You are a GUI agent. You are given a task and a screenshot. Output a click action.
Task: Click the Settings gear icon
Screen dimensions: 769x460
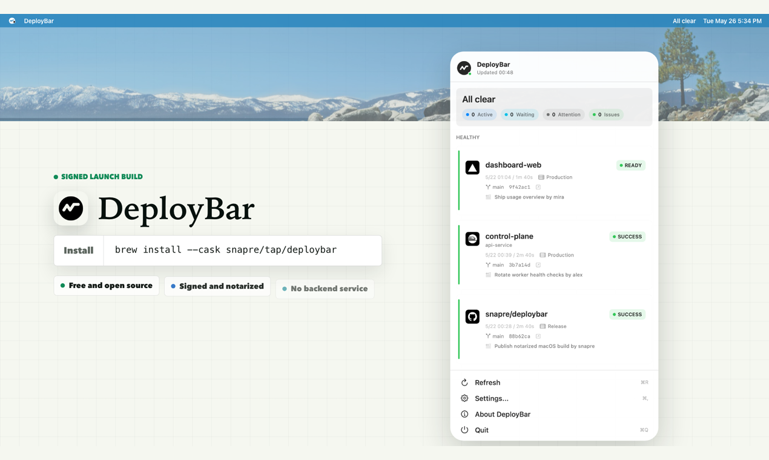click(464, 398)
